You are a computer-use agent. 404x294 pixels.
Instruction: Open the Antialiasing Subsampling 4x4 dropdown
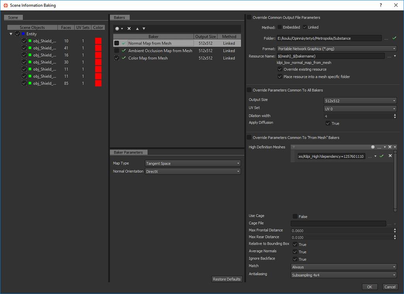[344, 275]
